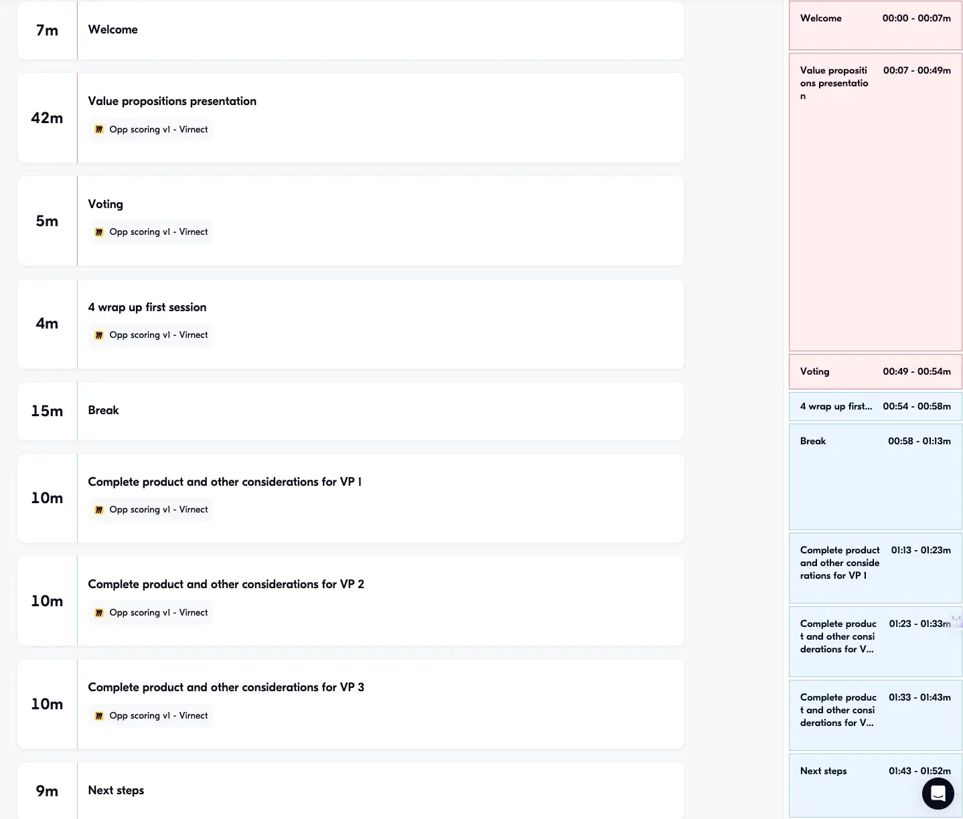
Task: Click the 9m duration for Next steps
Action: (x=47, y=791)
